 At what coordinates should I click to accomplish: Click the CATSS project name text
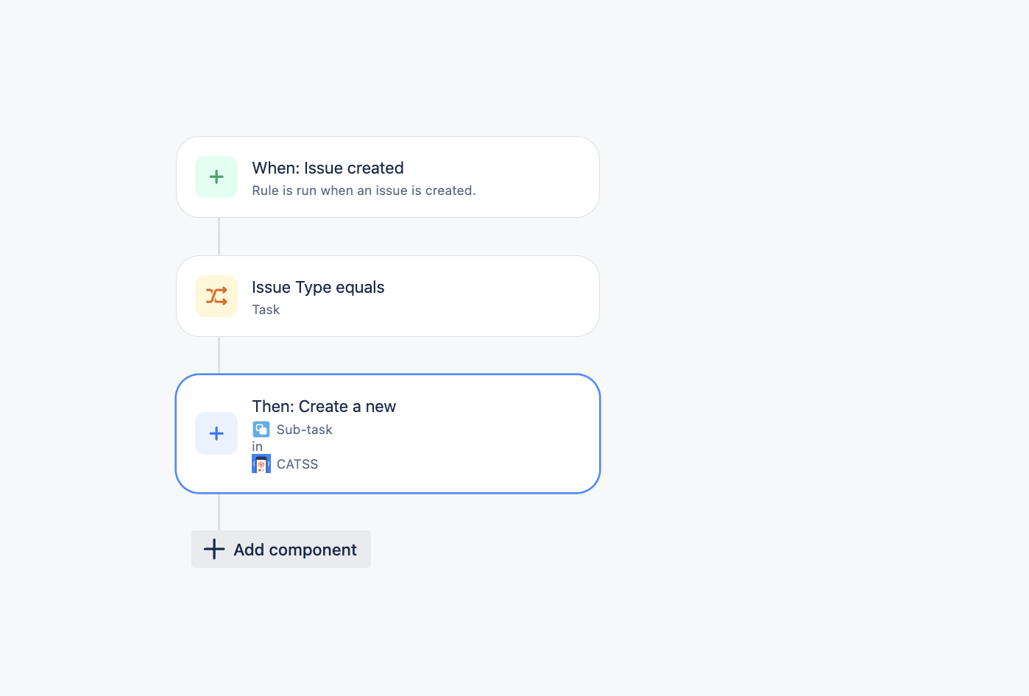pos(298,464)
